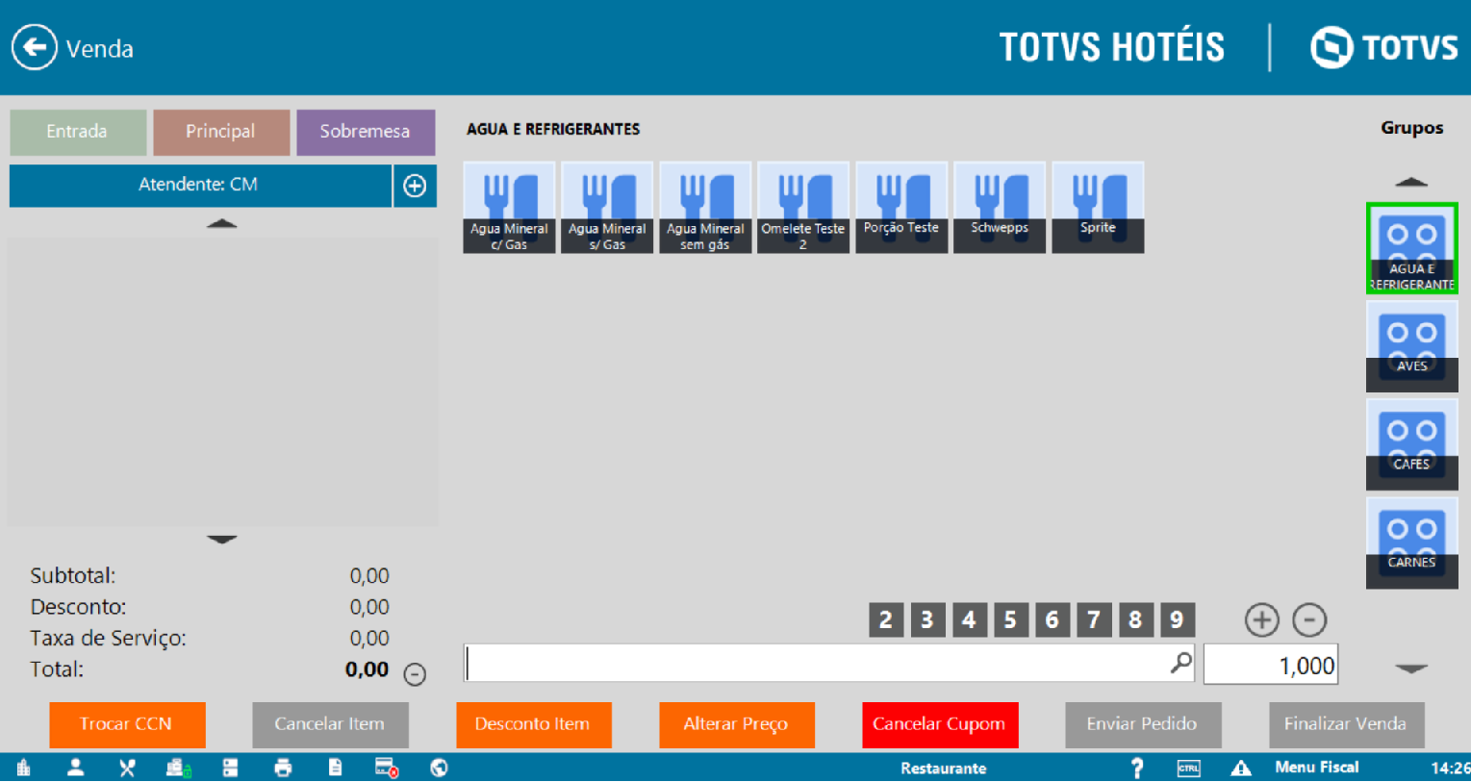Click the Alterar Preço button

tap(736, 724)
